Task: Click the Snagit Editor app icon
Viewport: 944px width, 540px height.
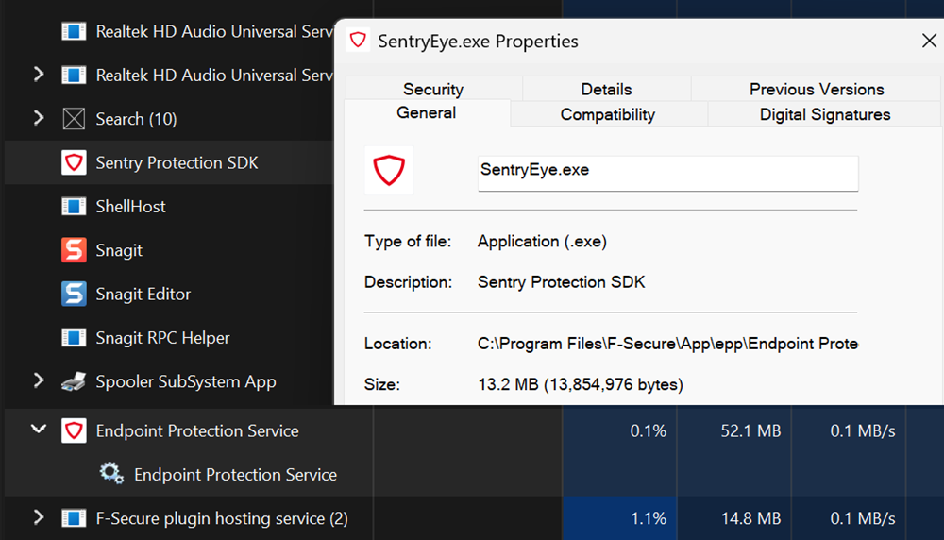Action: pos(74,294)
